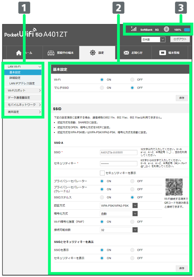Click the device information icon
The width and height of the screenshot is (194, 277).
tap(163, 53)
